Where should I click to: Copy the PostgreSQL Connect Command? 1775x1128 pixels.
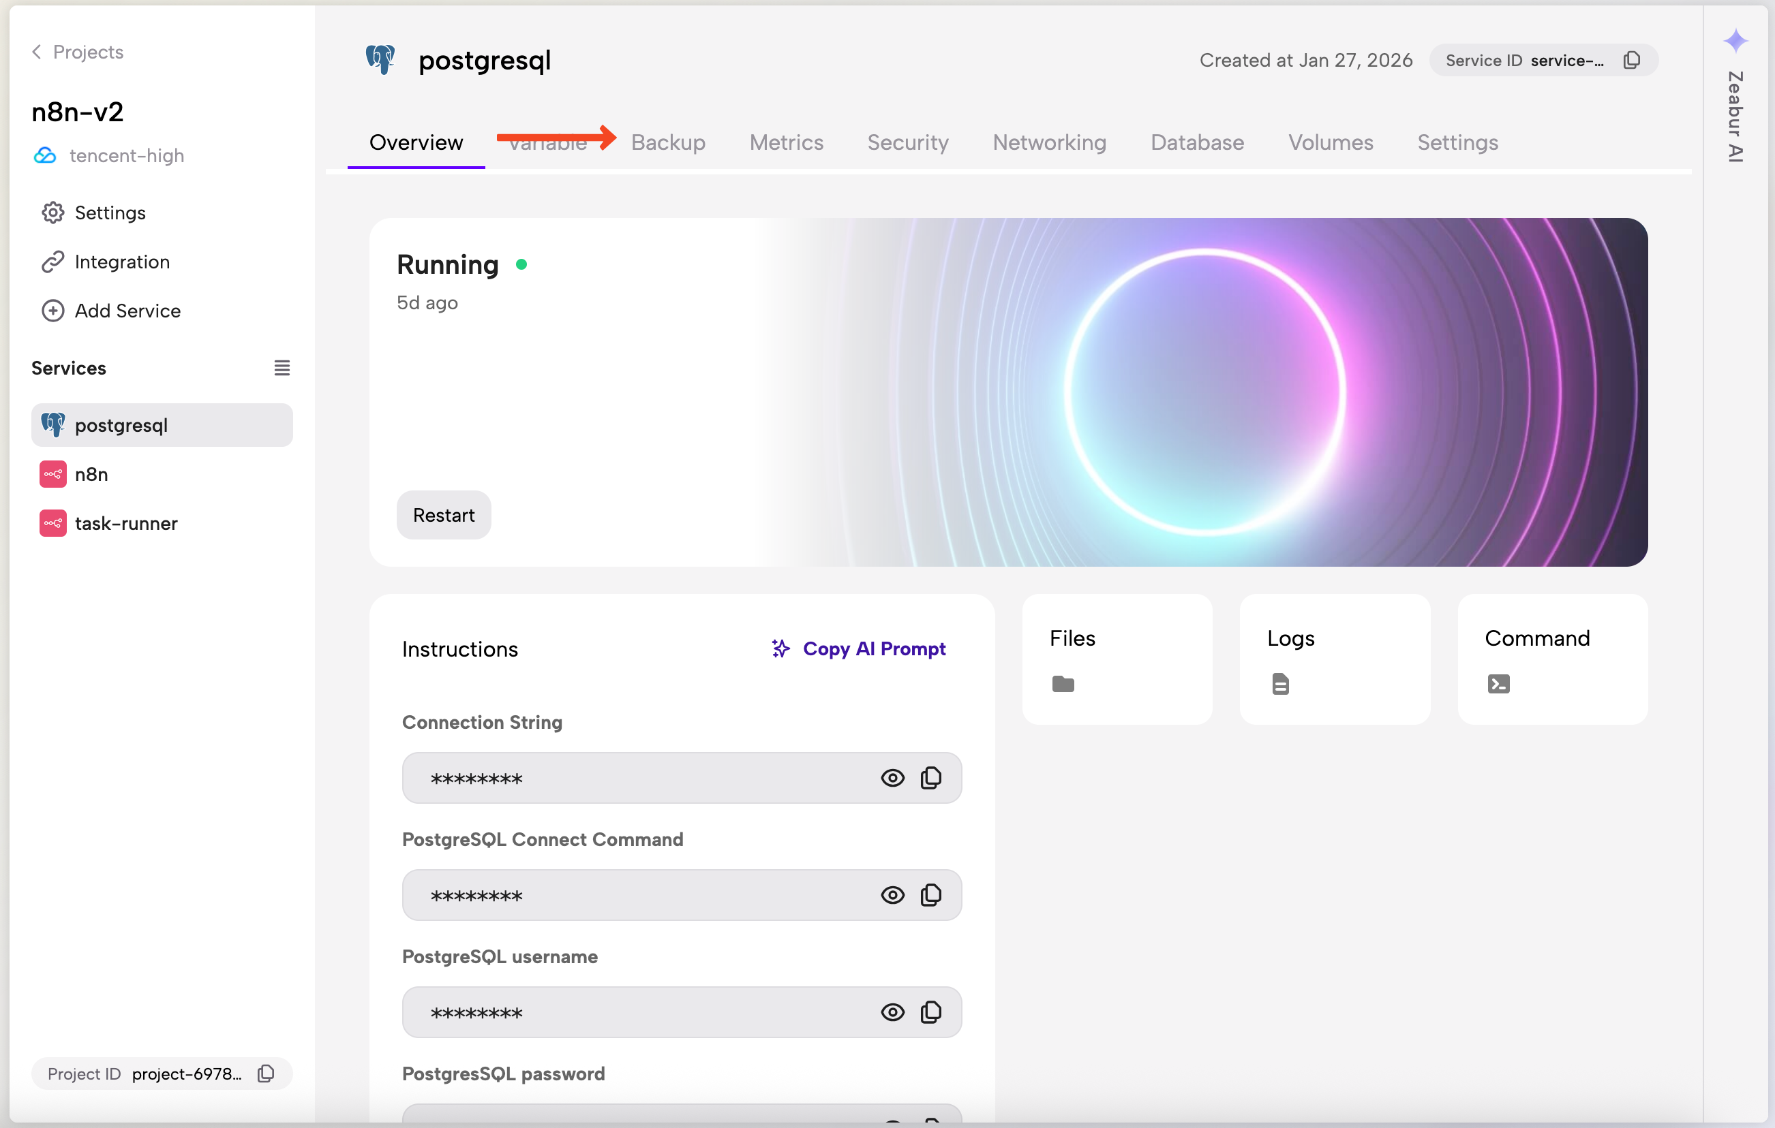(x=931, y=895)
